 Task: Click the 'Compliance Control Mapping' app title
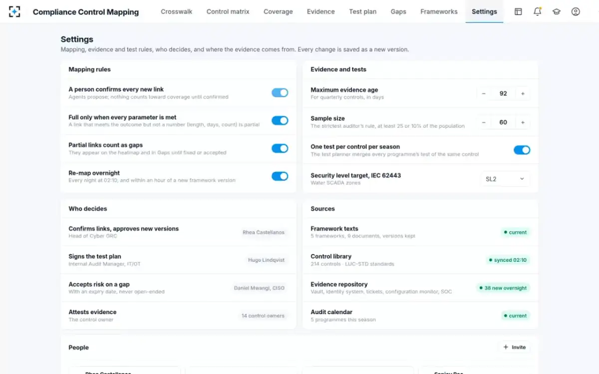86,12
